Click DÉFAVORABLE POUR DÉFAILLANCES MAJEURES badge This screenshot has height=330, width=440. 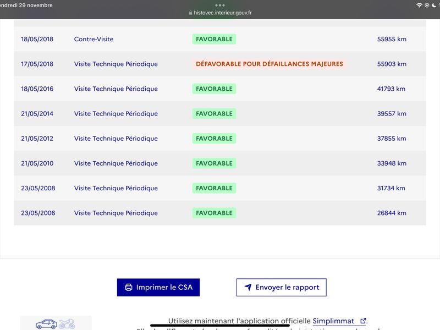[269, 64]
